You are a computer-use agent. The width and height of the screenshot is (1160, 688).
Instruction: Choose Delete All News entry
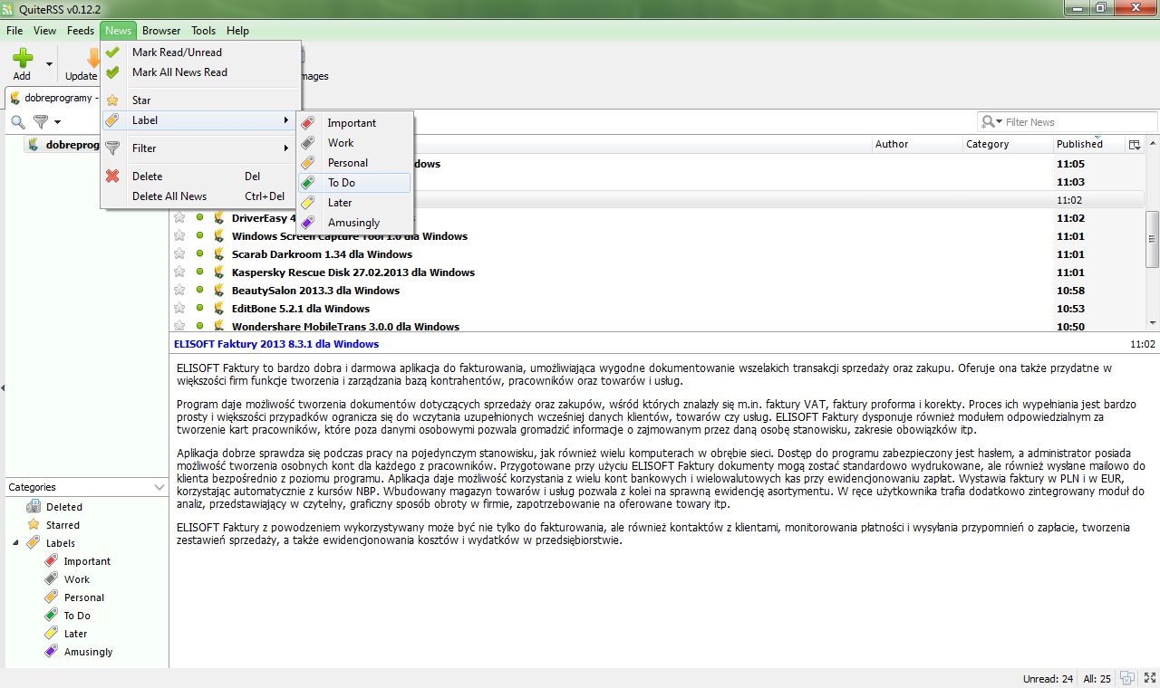click(200, 196)
